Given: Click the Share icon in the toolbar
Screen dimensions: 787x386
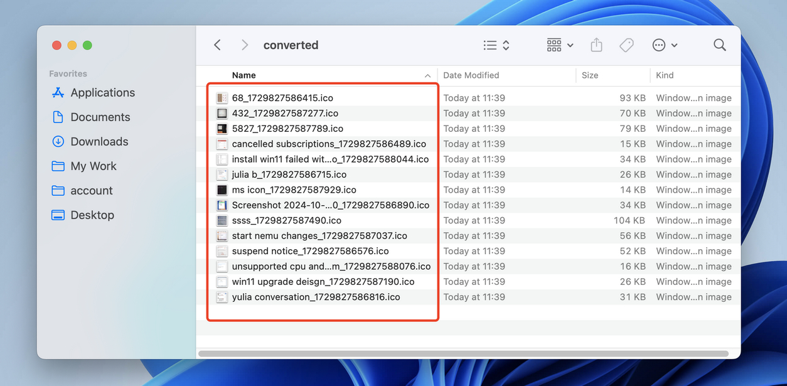Looking at the screenshot, I should pos(596,45).
